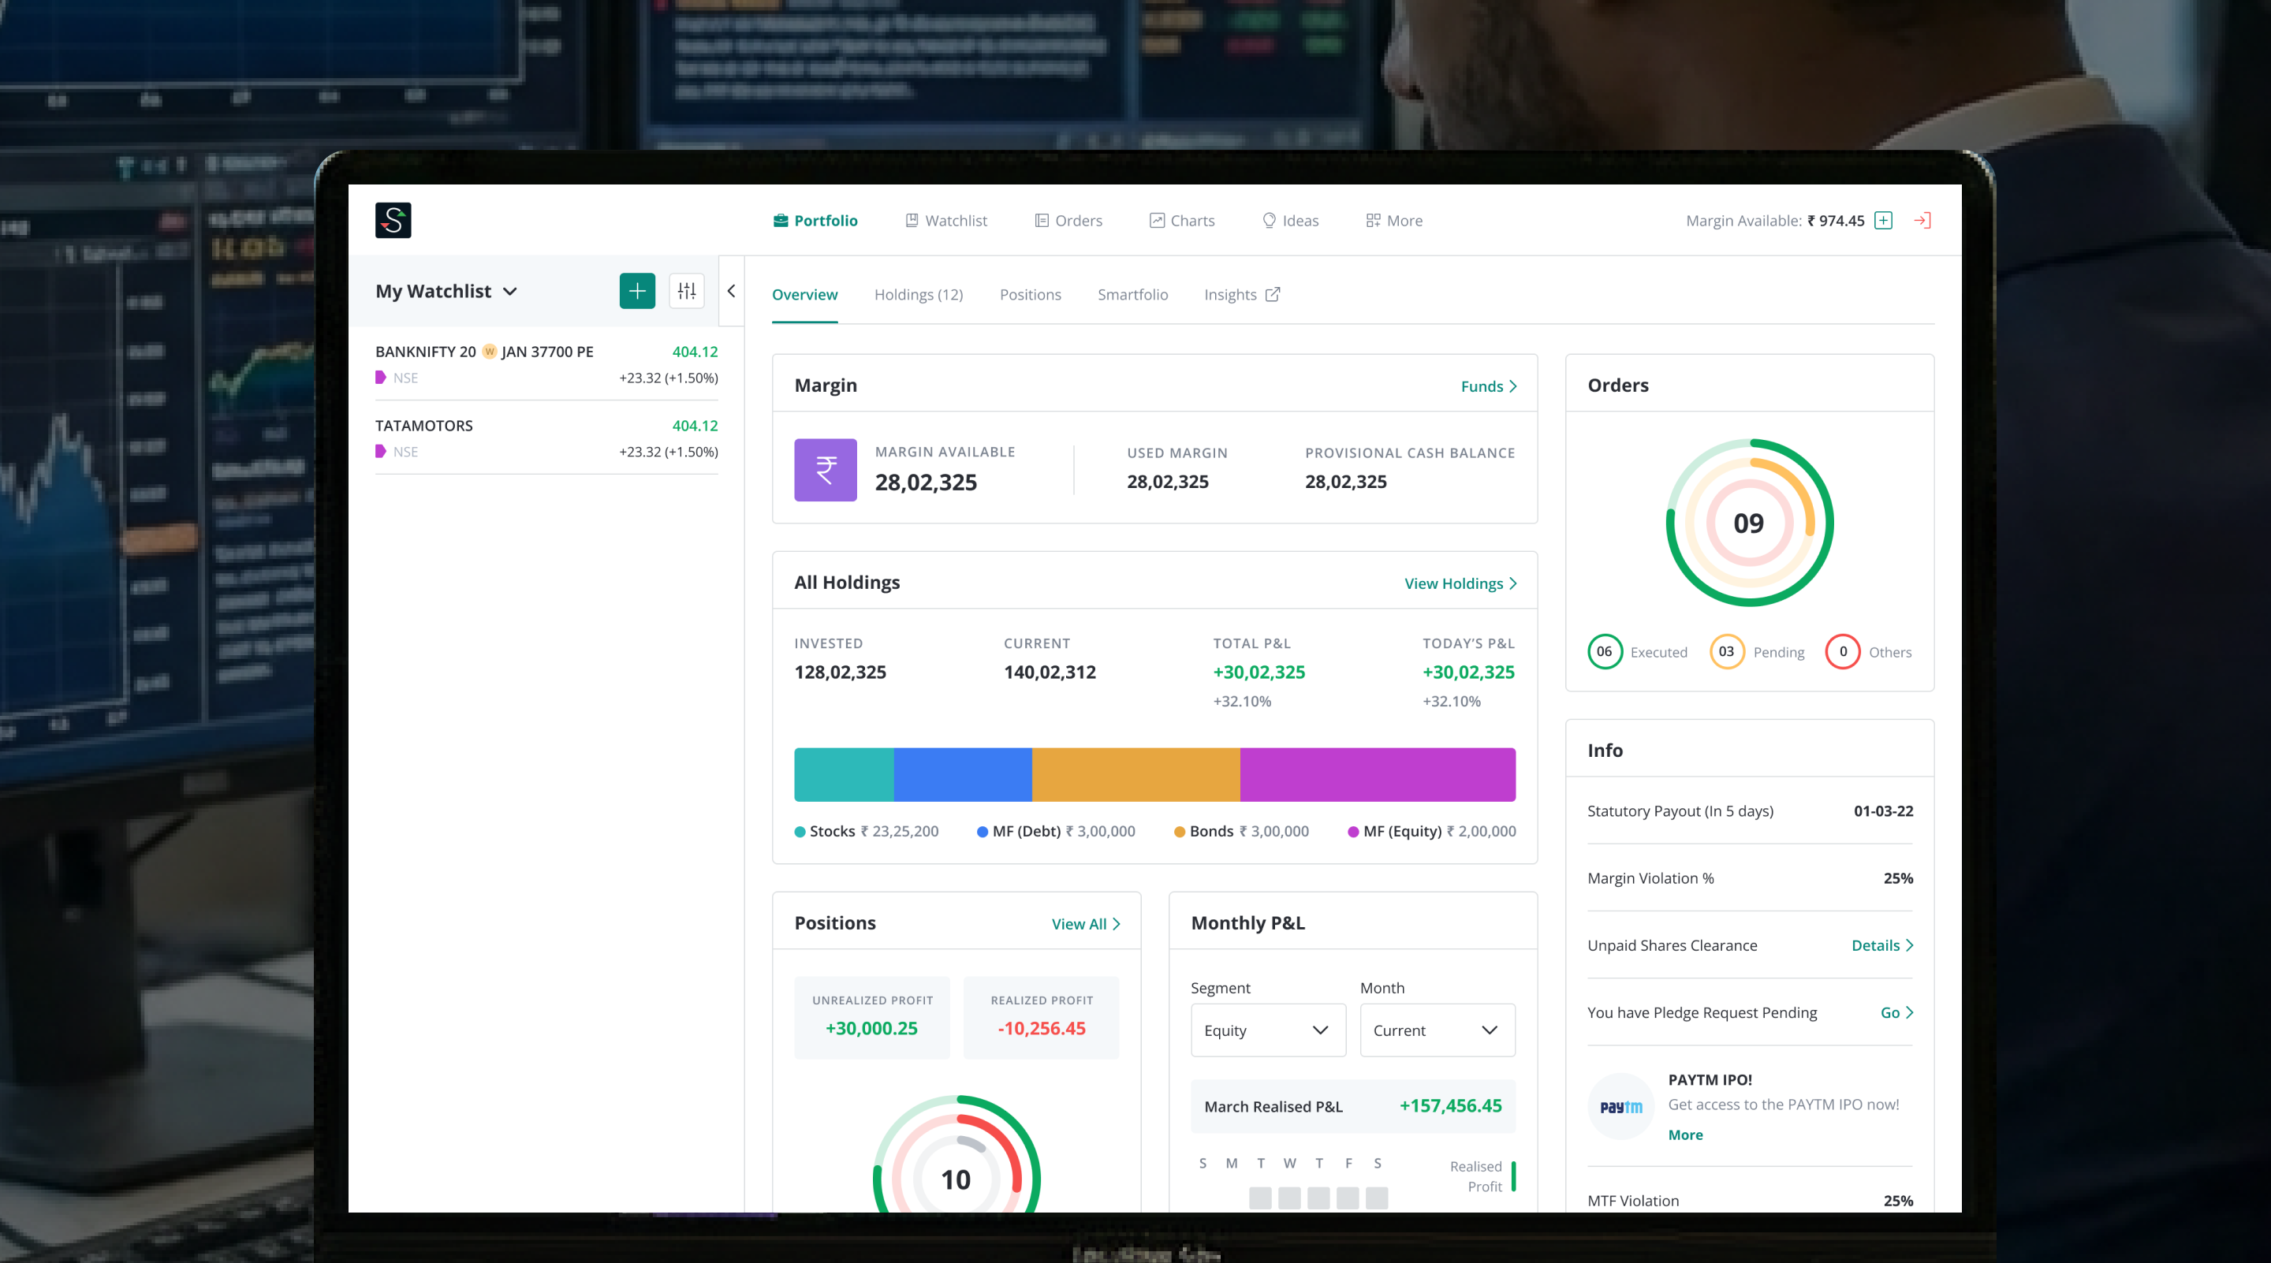
Task: Add funds using margin plus icon
Action: (1883, 220)
